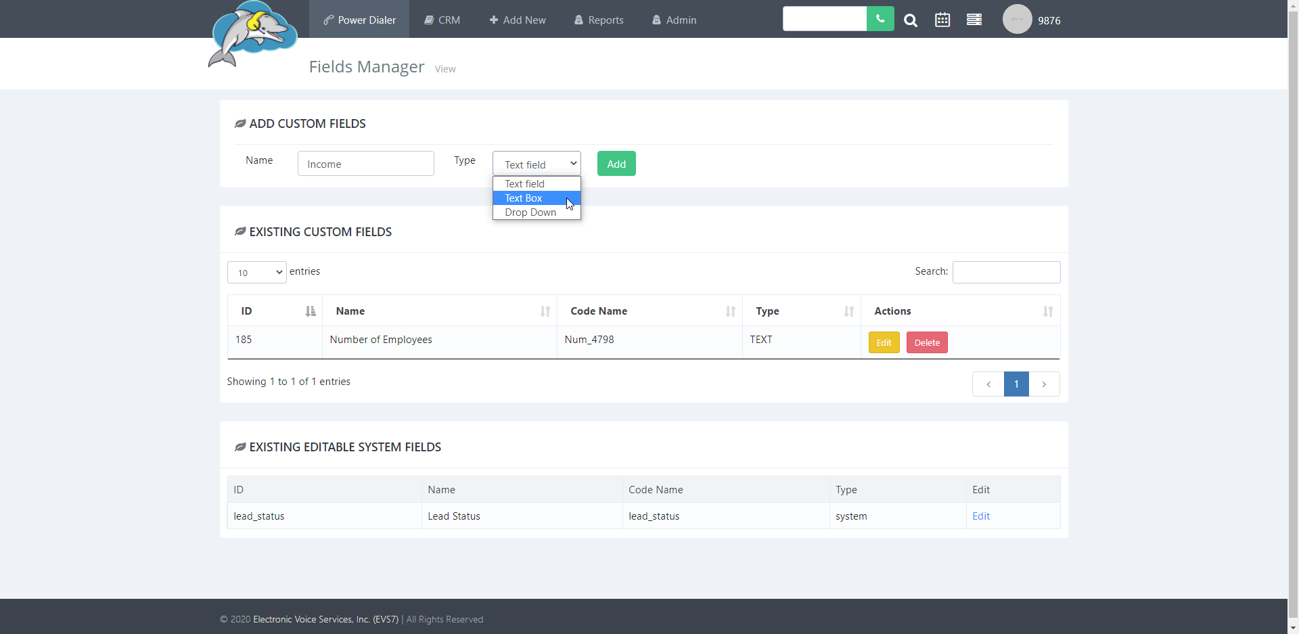Image resolution: width=1299 pixels, height=634 pixels.
Task: Delete the Number of Employees field
Action: (x=927, y=342)
